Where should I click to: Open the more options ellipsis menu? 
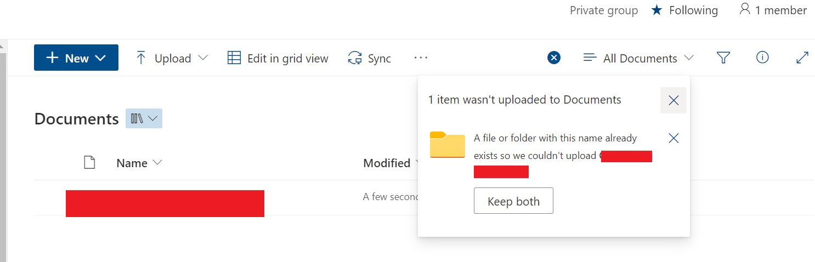tap(421, 58)
